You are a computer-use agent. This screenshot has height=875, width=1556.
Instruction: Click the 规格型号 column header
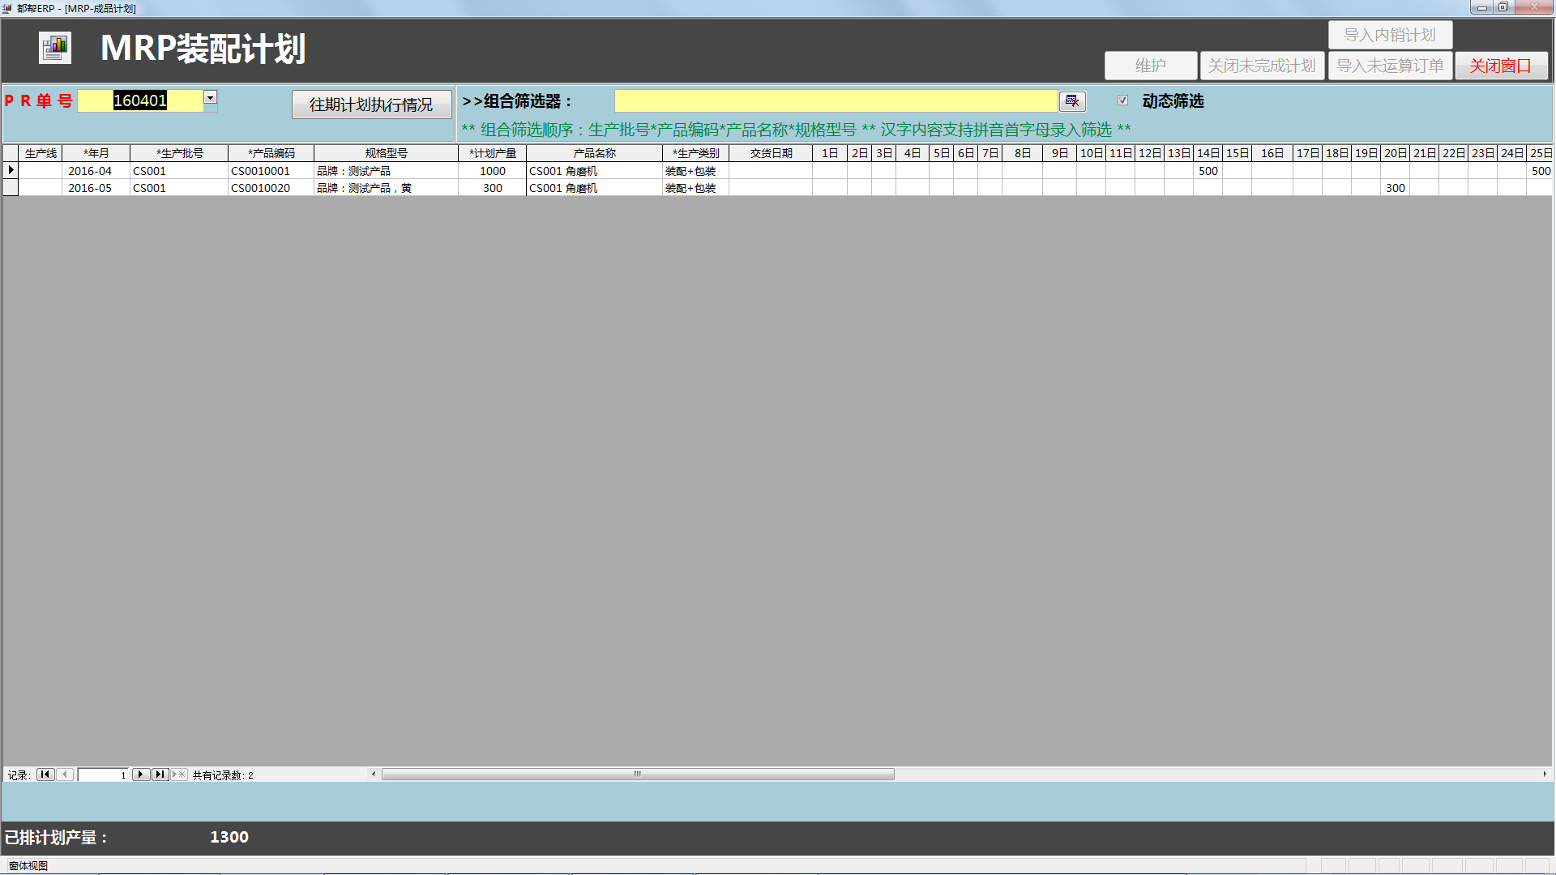(x=386, y=153)
